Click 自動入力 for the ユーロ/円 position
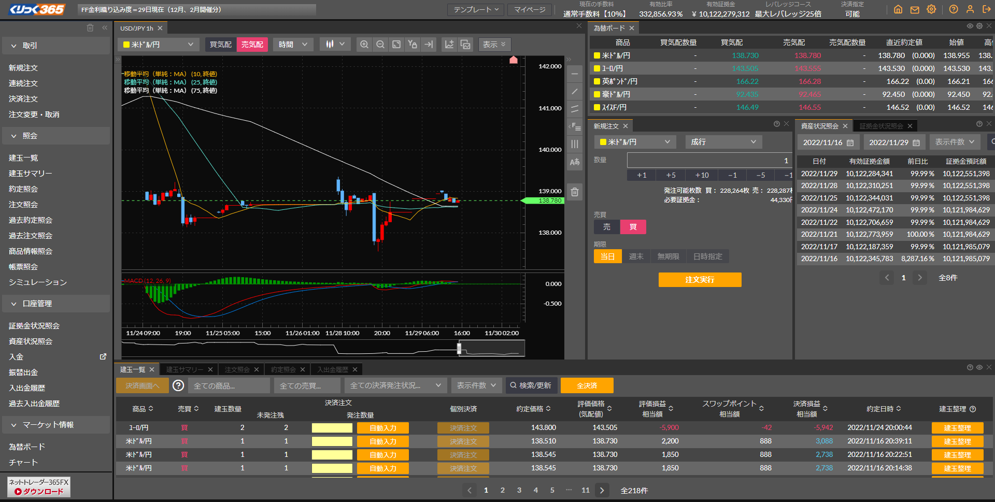 click(x=383, y=428)
